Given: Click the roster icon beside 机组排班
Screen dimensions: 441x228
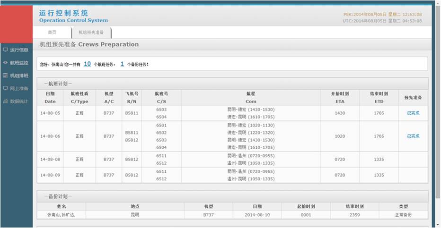Looking at the screenshot, I should pos(5,76).
